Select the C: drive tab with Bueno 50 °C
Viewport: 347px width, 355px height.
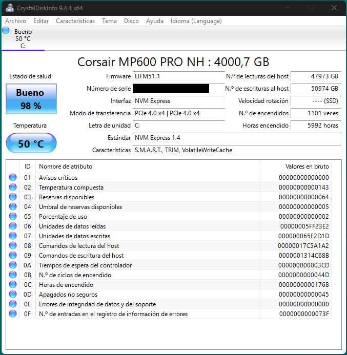[23, 38]
